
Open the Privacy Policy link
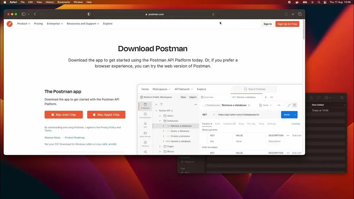coord(108,128)
